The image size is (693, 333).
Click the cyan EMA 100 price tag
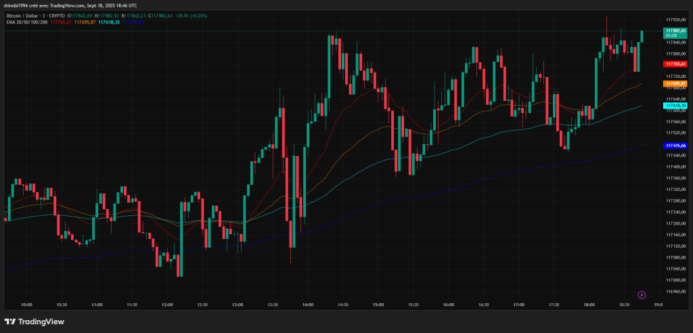pos(675,106)
